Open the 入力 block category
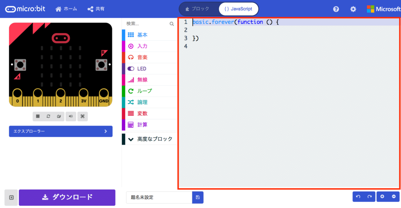 tap(150, 46)
